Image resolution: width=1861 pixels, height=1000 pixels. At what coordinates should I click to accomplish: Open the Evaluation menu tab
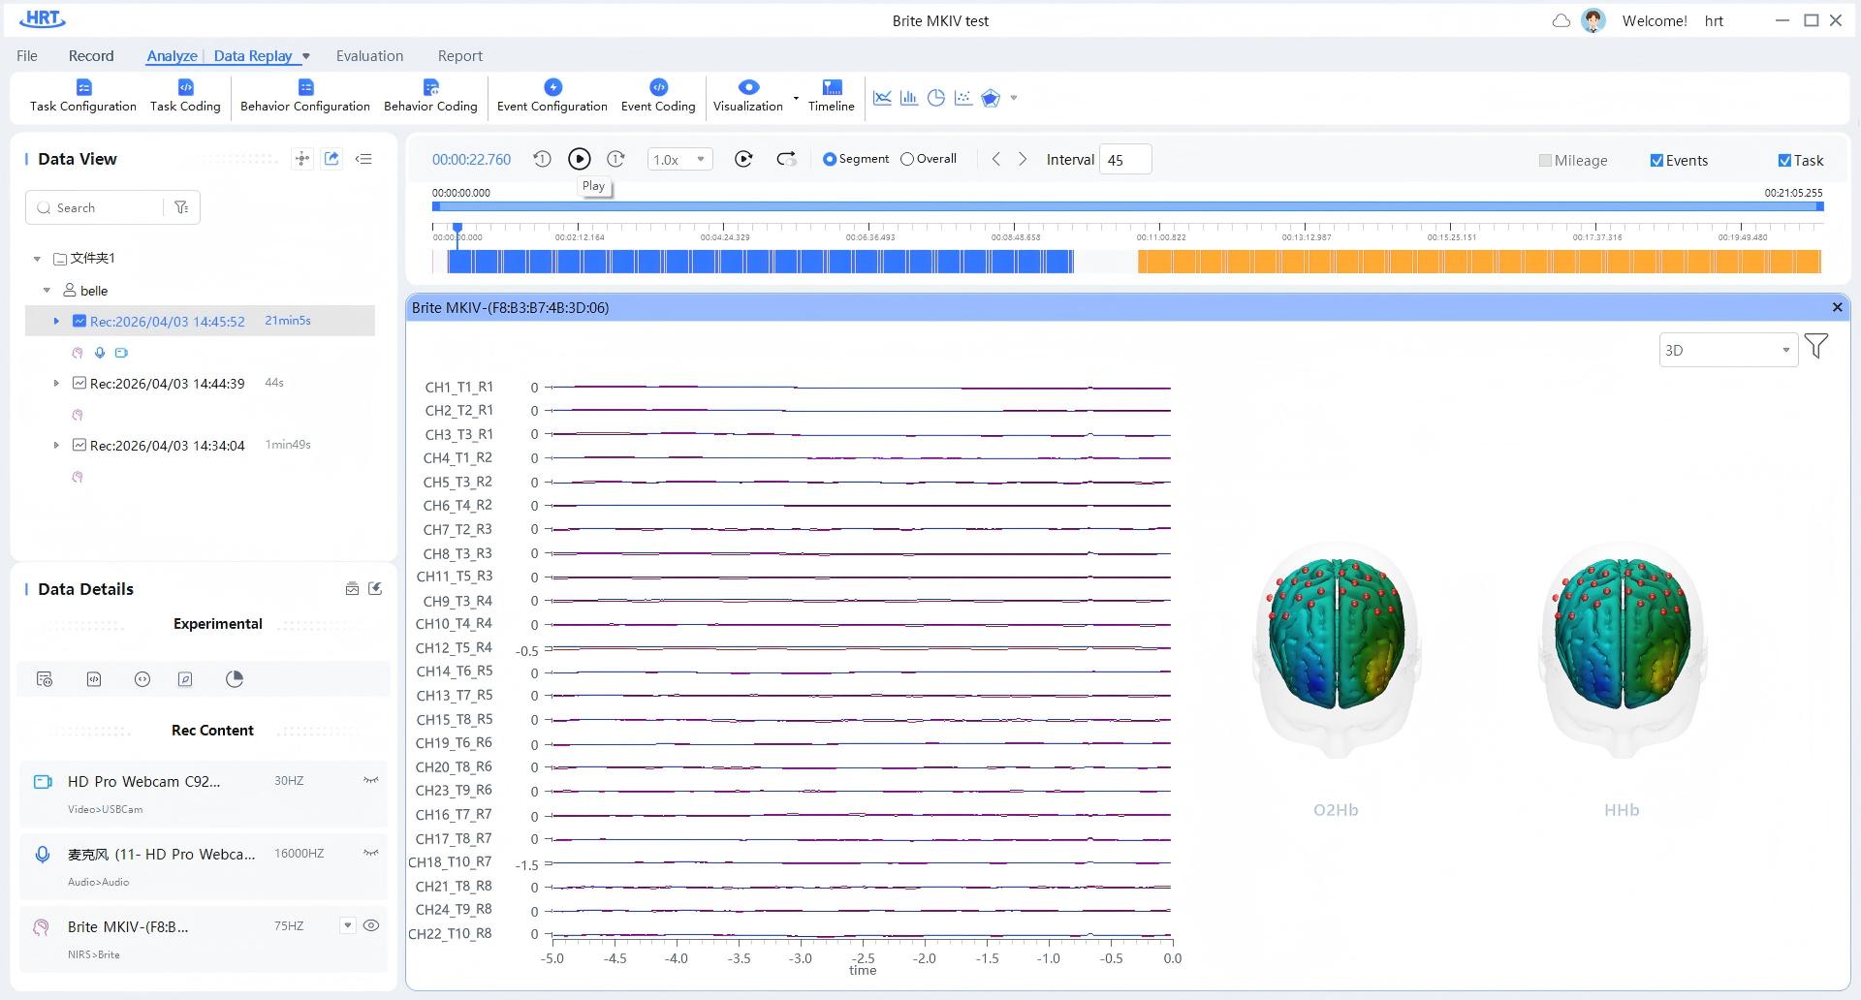(x=369, y=56)
